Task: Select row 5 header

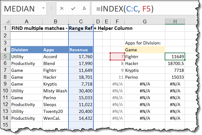Action: [5, 57]
